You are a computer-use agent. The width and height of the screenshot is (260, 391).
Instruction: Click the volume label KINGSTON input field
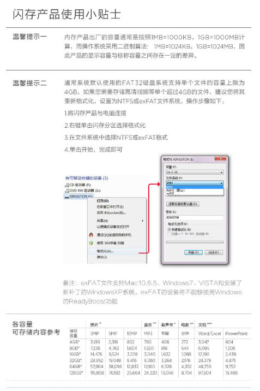[195, 218]
